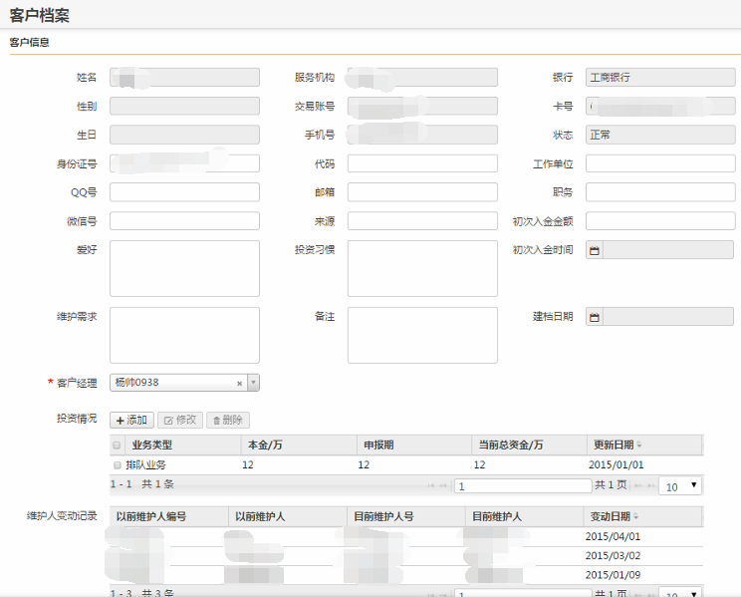The width and height of the screenshot is (741, 597).
Task: Expand the 客户经理 dropdown arrow
Action: (252, 383)
